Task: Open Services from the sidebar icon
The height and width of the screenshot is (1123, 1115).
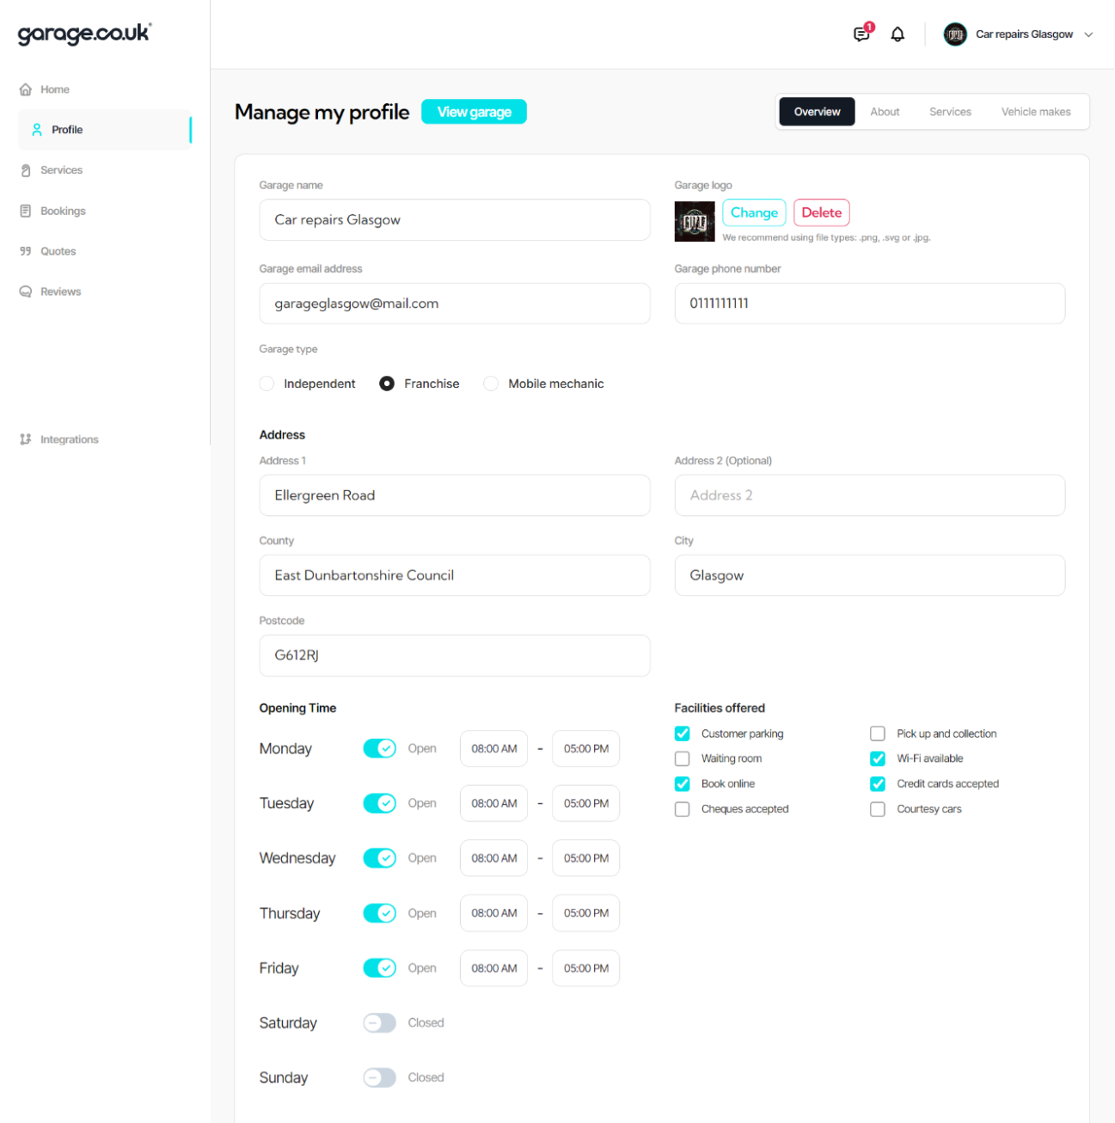Action: click(26, 170)
